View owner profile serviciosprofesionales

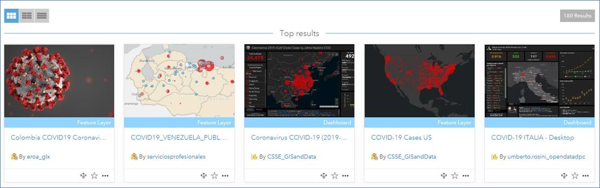point(176,157)
